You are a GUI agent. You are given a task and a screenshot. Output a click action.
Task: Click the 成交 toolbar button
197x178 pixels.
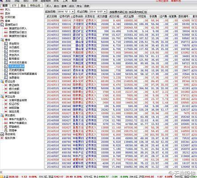point(72,6)
